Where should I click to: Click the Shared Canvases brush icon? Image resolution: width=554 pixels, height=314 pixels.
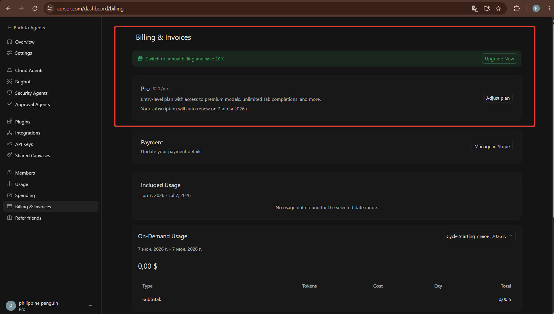[10, 155]
